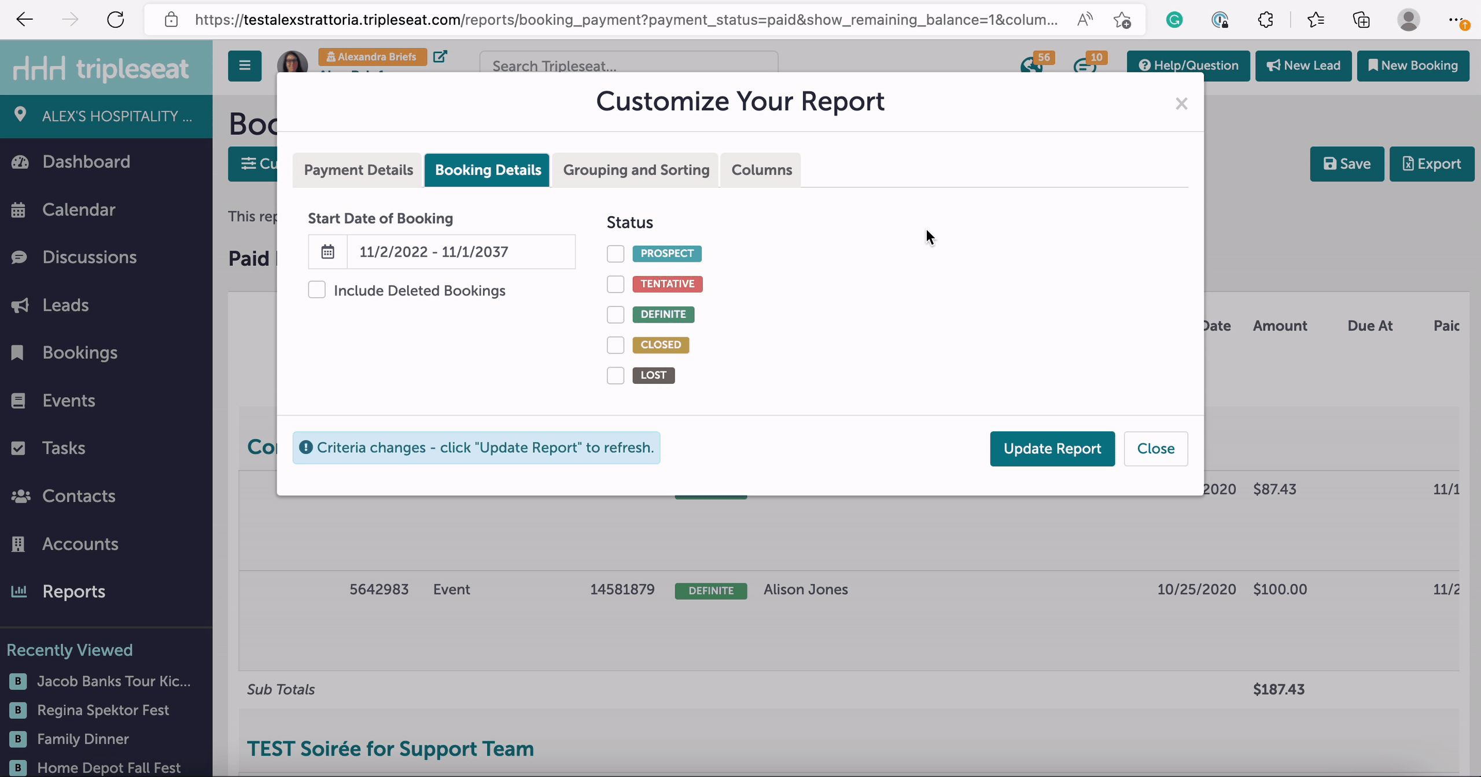This screenshot has width=1481, height=777.
Task: Add this page to favorites star icon
Action: coord(1122,20)
